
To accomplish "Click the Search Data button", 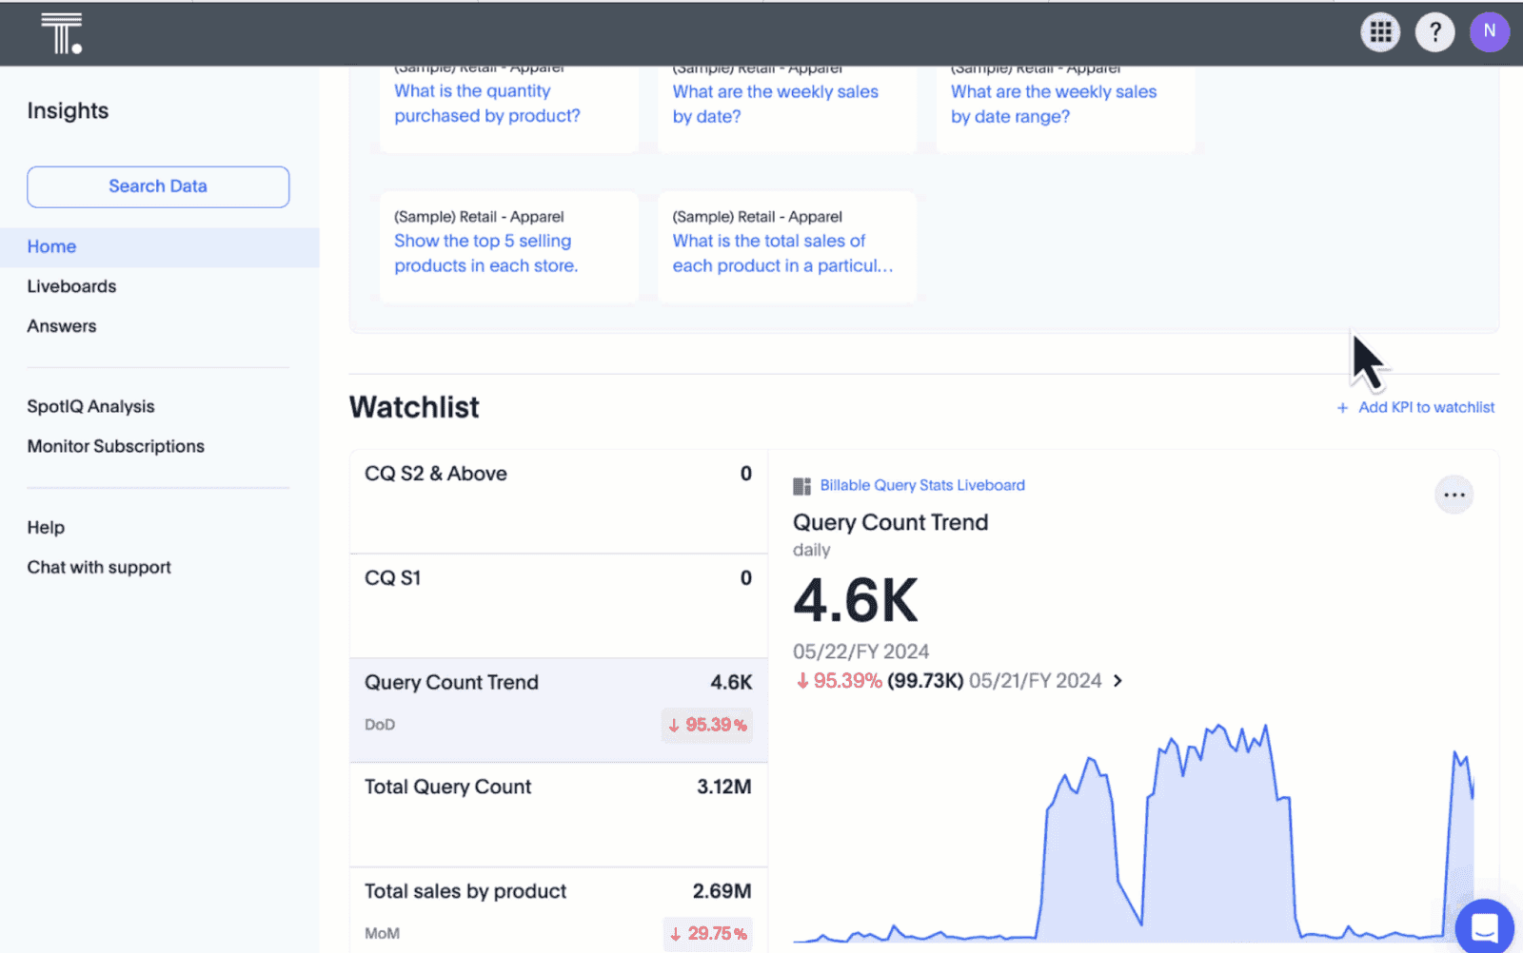I will [x=157, y=186].
